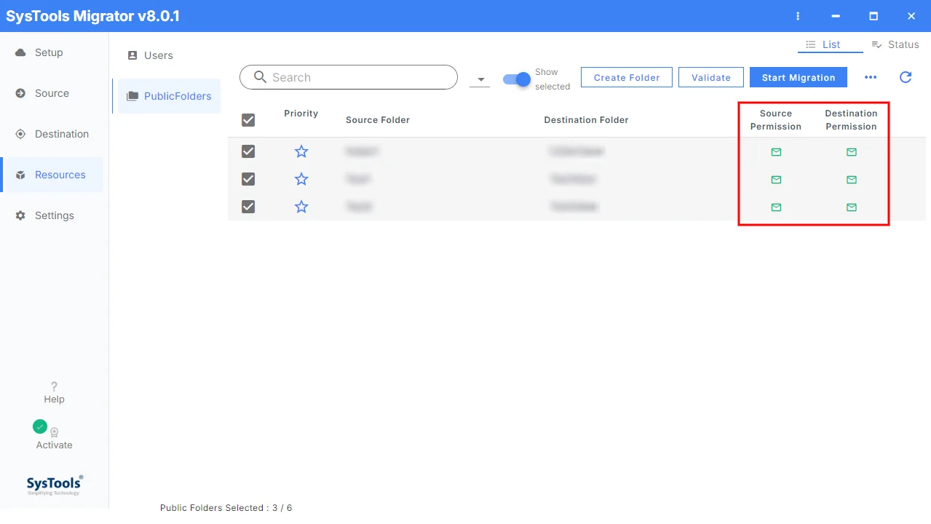Open the Destination section
931x524 pixels.
[52, 134]
